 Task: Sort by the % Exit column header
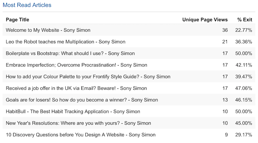click(x=245, y=20)
